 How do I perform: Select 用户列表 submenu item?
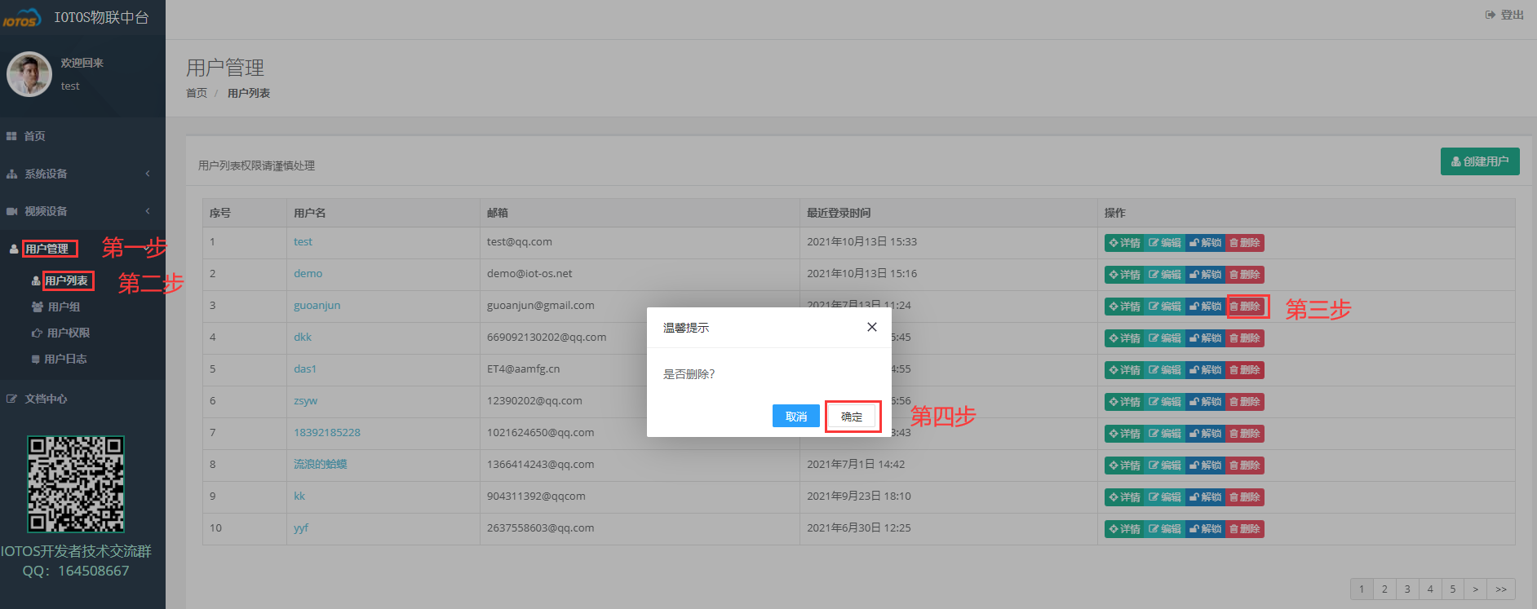pos(66,280)
